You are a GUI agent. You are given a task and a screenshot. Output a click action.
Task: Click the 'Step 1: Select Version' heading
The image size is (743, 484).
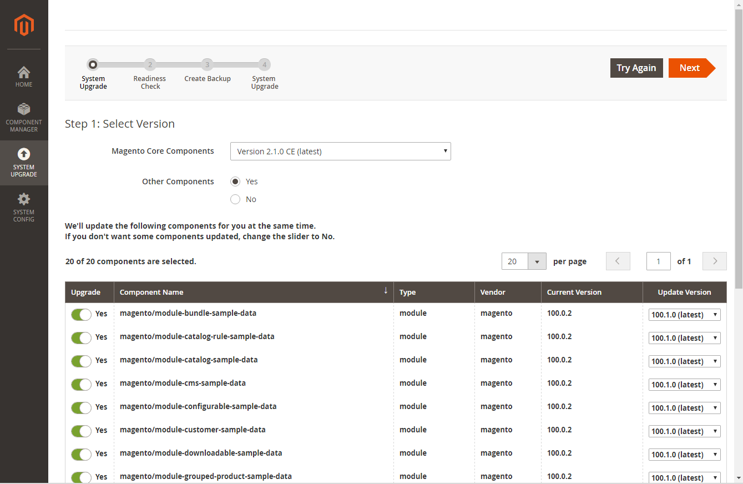click(x=120, y=124)
